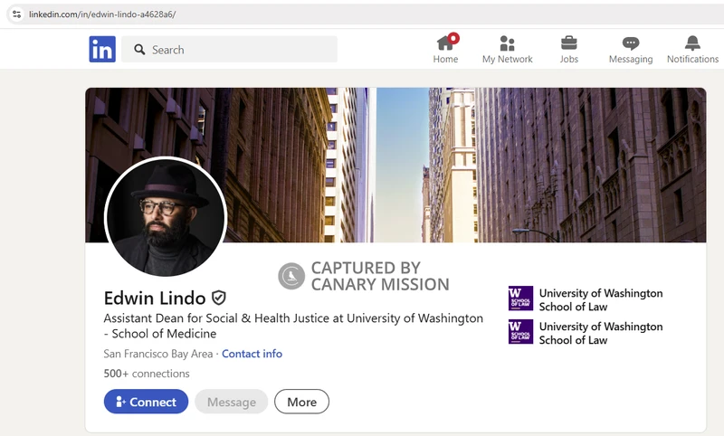Screen dimensions: 724x436
Task: Click the Connect button
Action: click(146, 402)
